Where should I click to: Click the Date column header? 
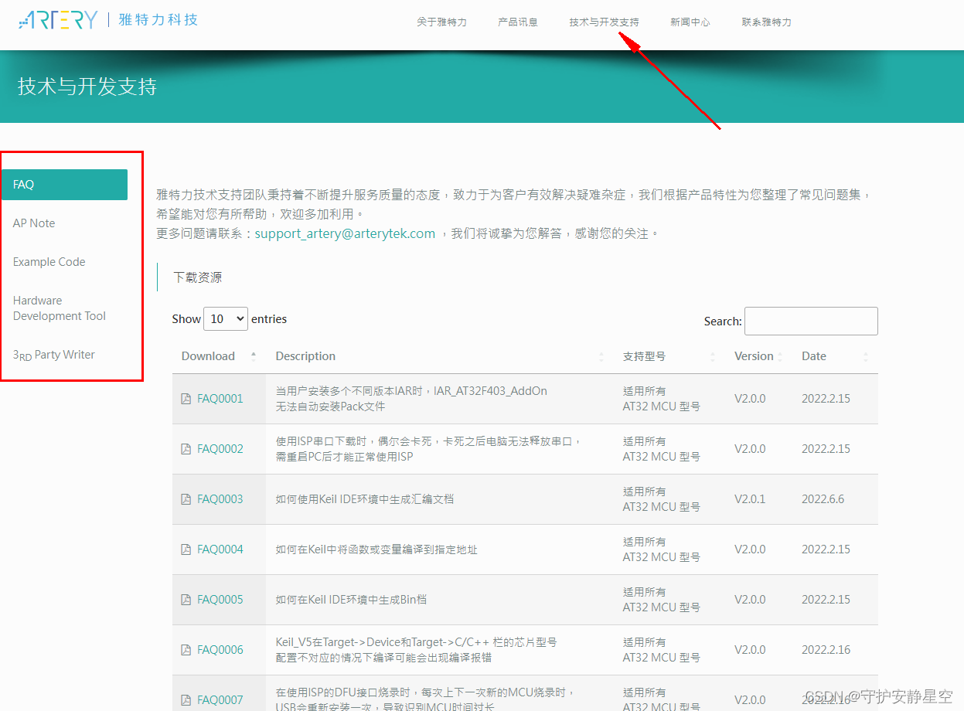click(x=814, y=356)
